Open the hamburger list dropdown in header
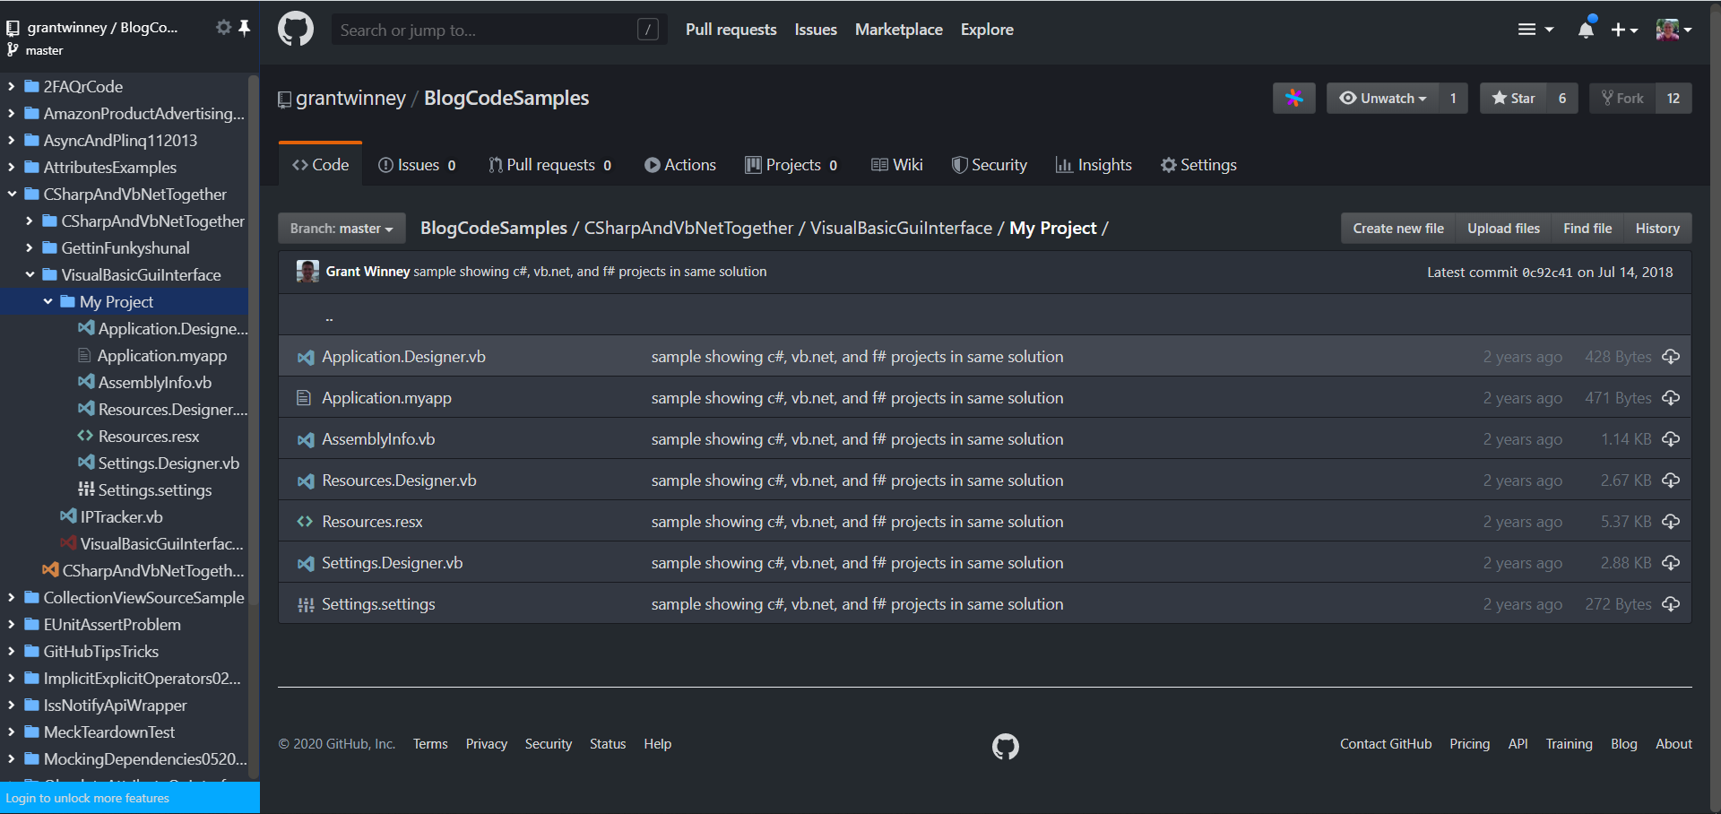 click(1535, 30)
